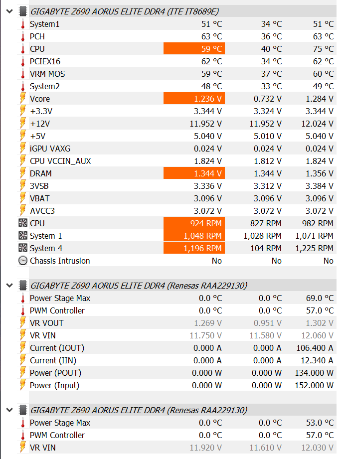Screen dimensions: 346x459
Task: Select the Power (Input) sensor row
Action: (x=54, y=385)
